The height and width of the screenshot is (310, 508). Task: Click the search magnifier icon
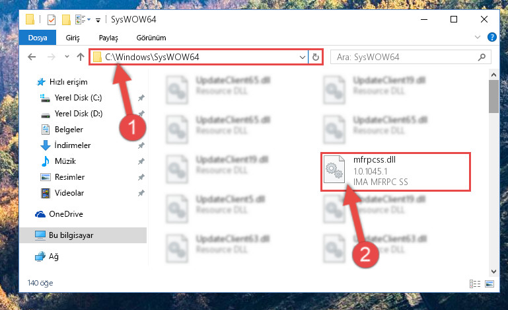pyautogui.click(x=482, y=58)
